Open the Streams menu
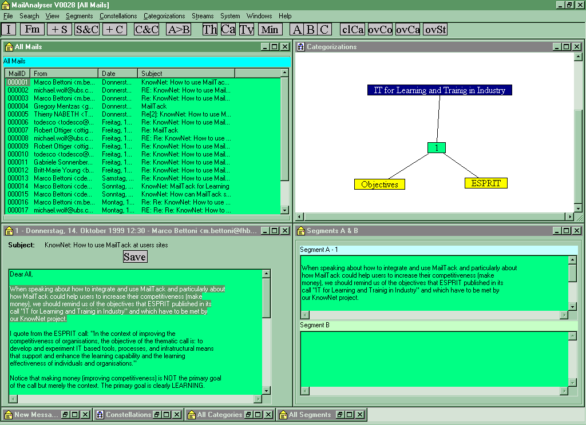Viewport: 586px width, 425px height. (203, 16)
